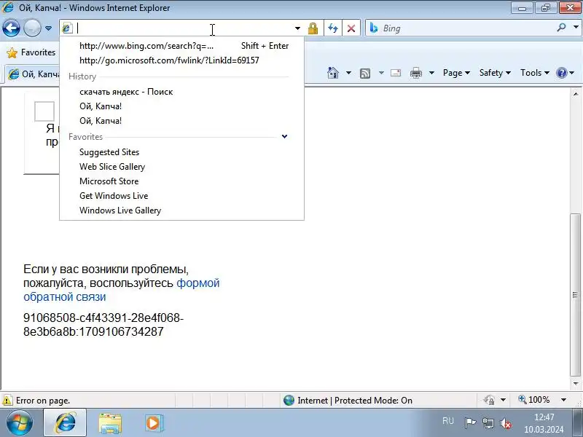Click the RSS feeds icon
Screen dimensions: 583x437
coord(365,74)
